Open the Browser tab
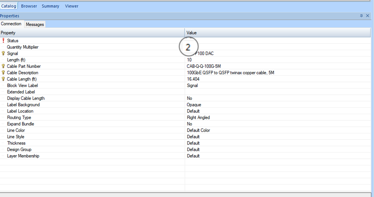The width and height of the screenshot is (374, 197). (29, 6)
